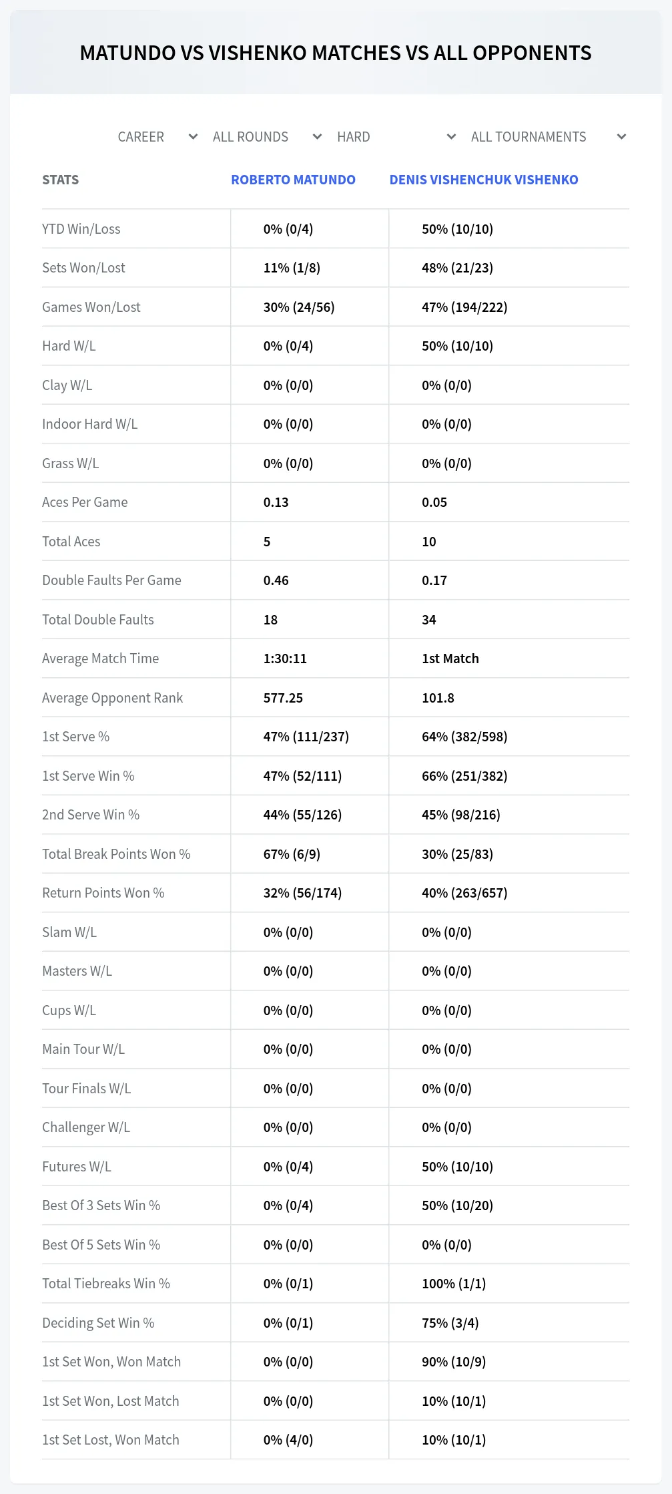Expand the ALL ROUNDS dropdown
Viewport: 672px width, 1494px height.
click(x=267, y=137)
